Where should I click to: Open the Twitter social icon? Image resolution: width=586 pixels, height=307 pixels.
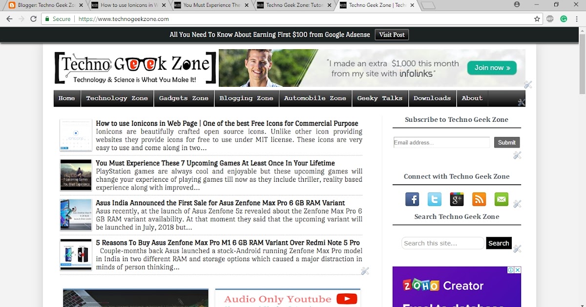(435, 199)
